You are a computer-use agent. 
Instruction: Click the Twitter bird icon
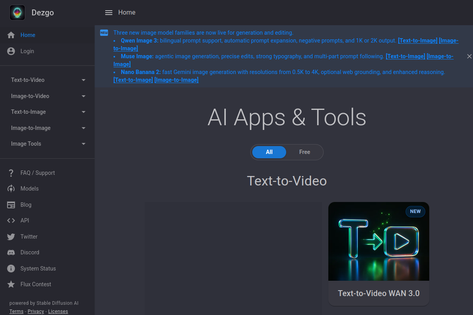(11, 237)
